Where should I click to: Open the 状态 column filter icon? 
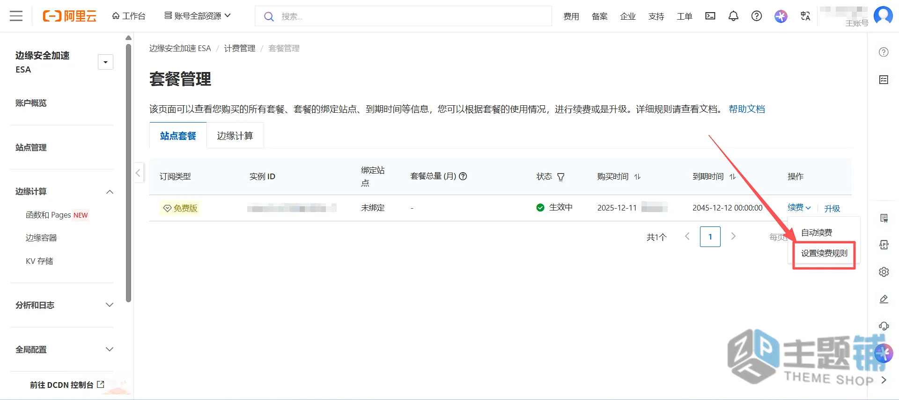pyautogui.click(x=561, y=177)
